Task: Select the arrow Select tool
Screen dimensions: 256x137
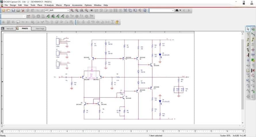Action: pos(248,29)
